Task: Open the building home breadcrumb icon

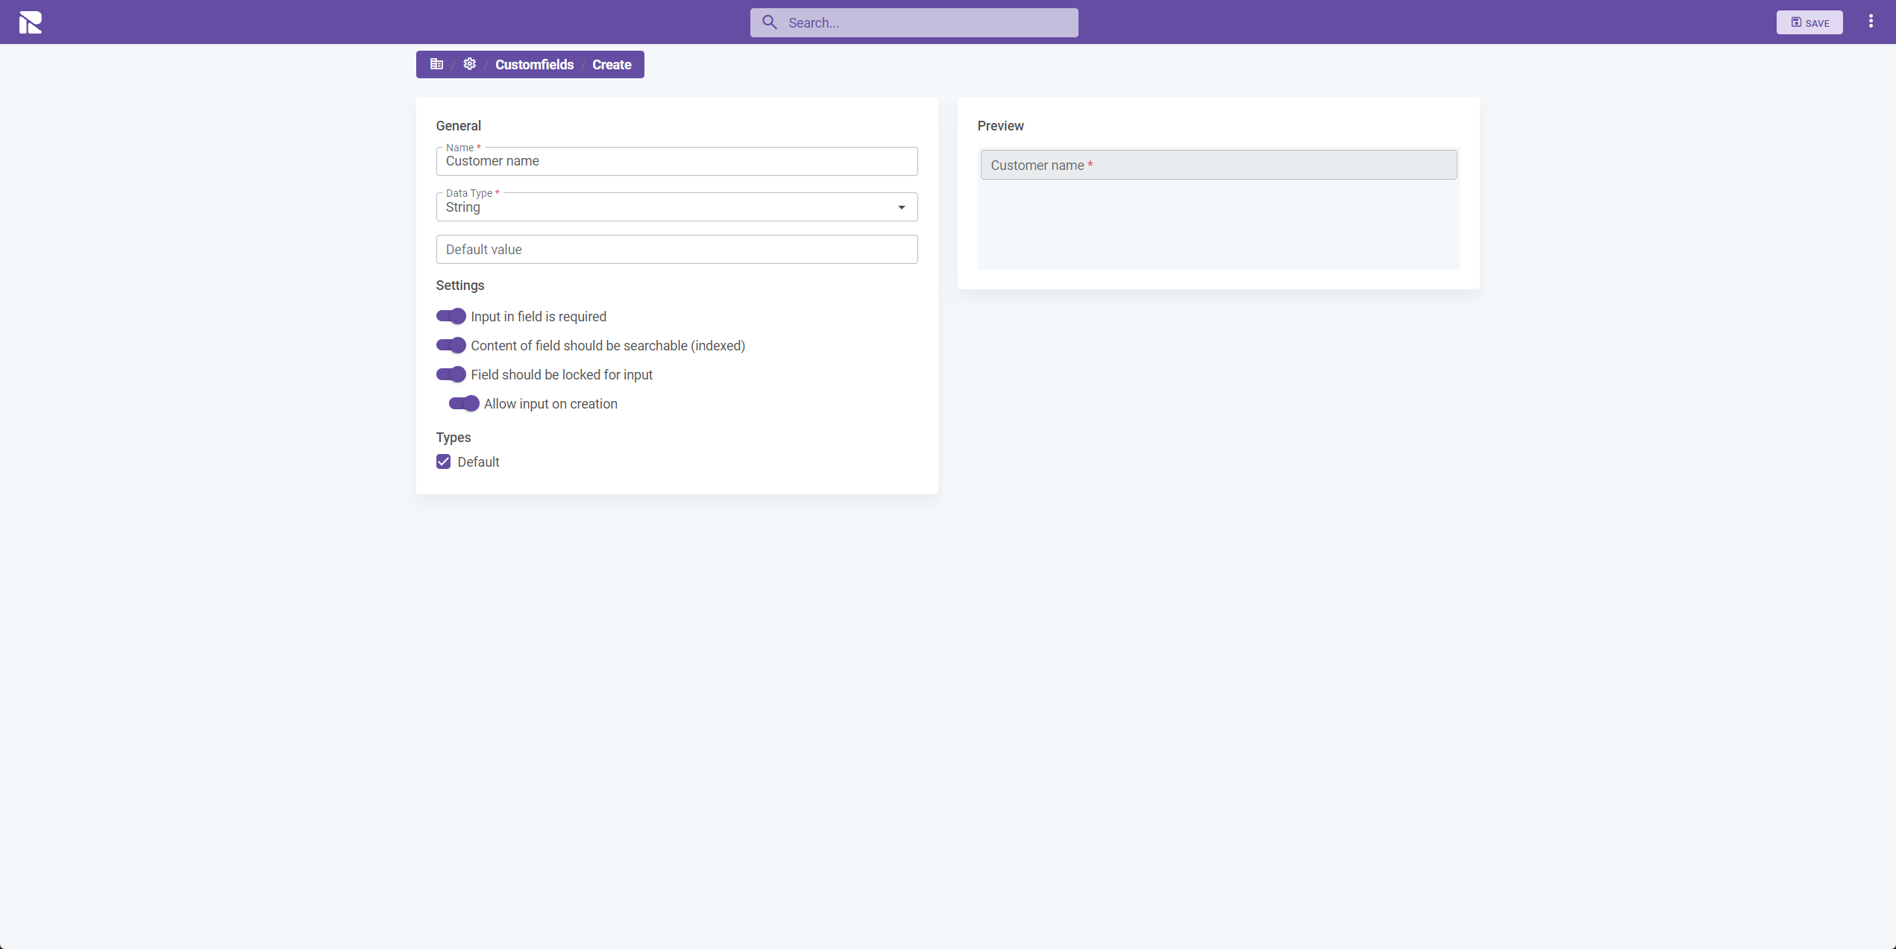Action: click(x=436, y=64)
